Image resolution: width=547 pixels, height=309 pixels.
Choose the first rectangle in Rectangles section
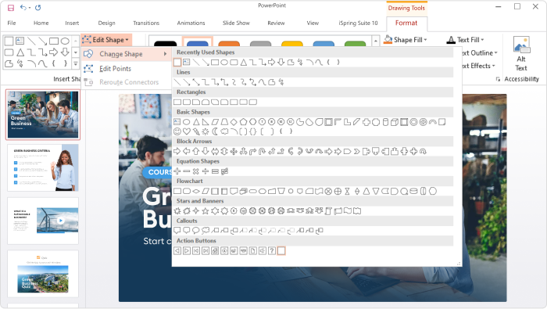click(177, 102)
